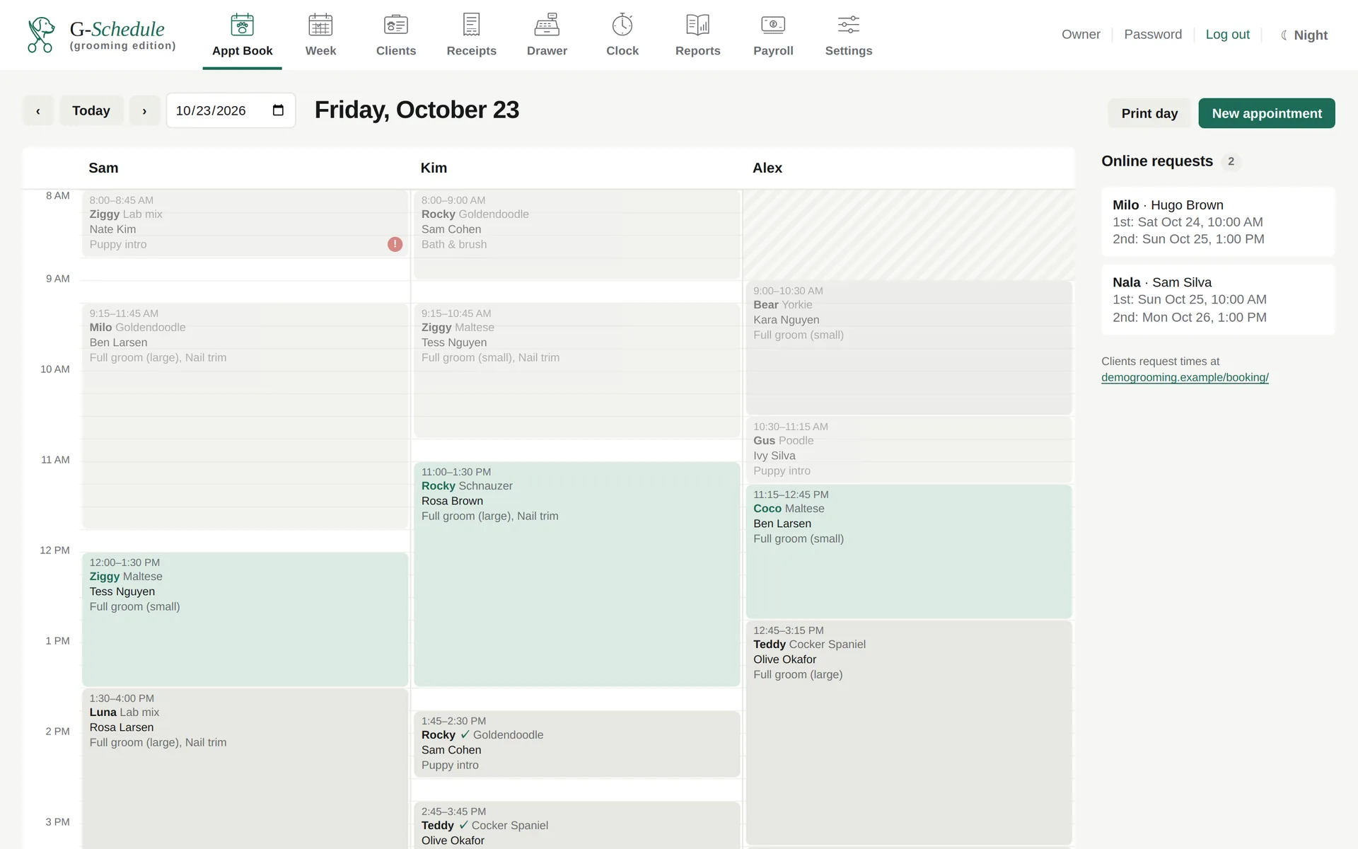Open the Reports icon
The height and width of the screenshot is (849, 1358).
[x=697, y=25]
